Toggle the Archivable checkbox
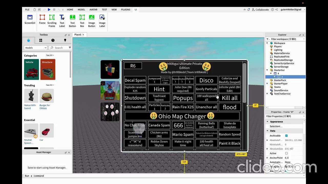The width and height of the screenshot is (328, 184). 286,136
